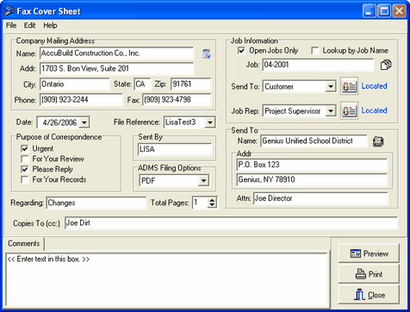Click the State field showing CA
The width and height of the screenshot is (410, 312).
(x=142, y=84)
